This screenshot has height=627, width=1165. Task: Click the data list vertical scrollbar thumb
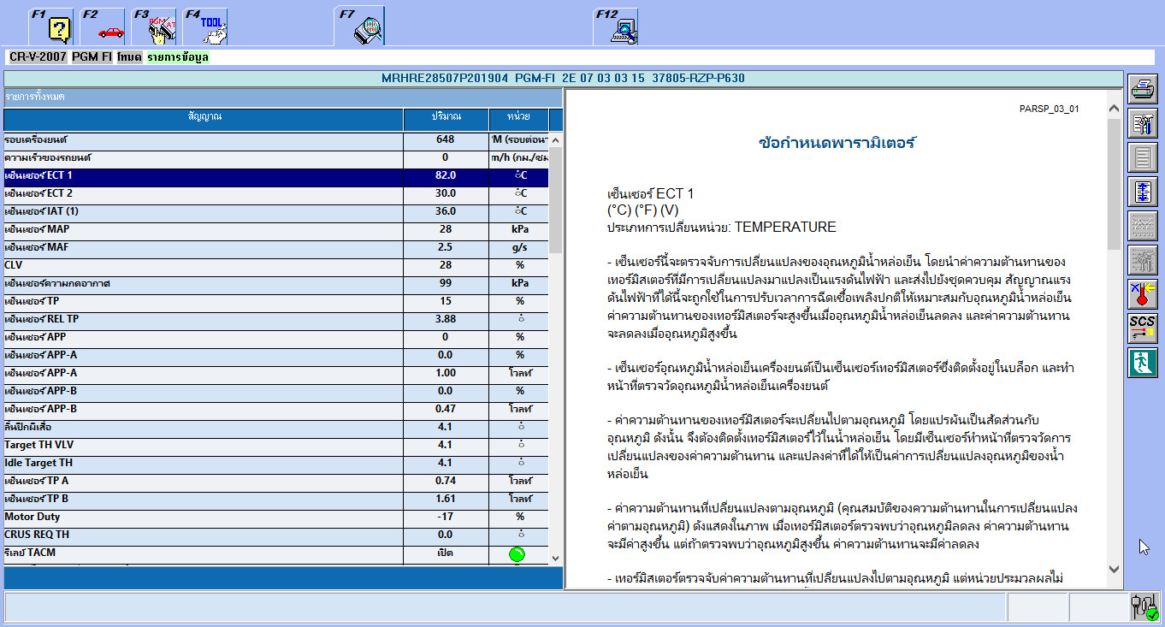coord(555,200)
